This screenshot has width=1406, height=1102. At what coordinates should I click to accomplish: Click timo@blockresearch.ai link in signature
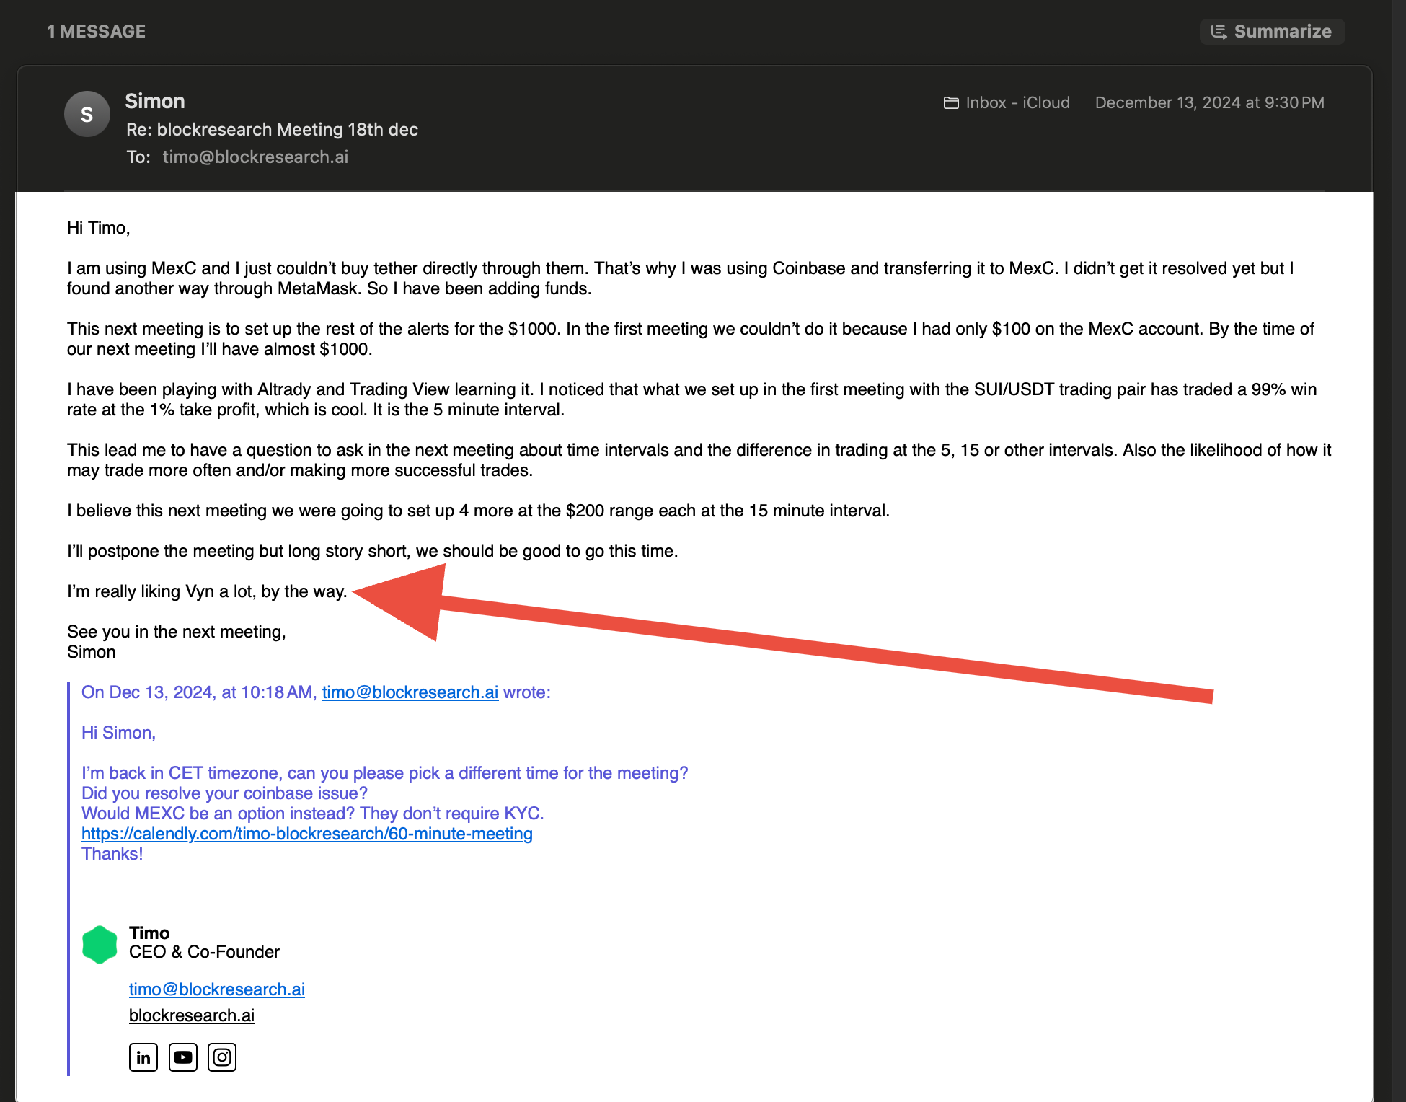point(216,989)
